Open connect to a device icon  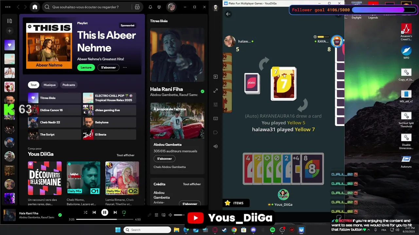[x=163, y=215]
